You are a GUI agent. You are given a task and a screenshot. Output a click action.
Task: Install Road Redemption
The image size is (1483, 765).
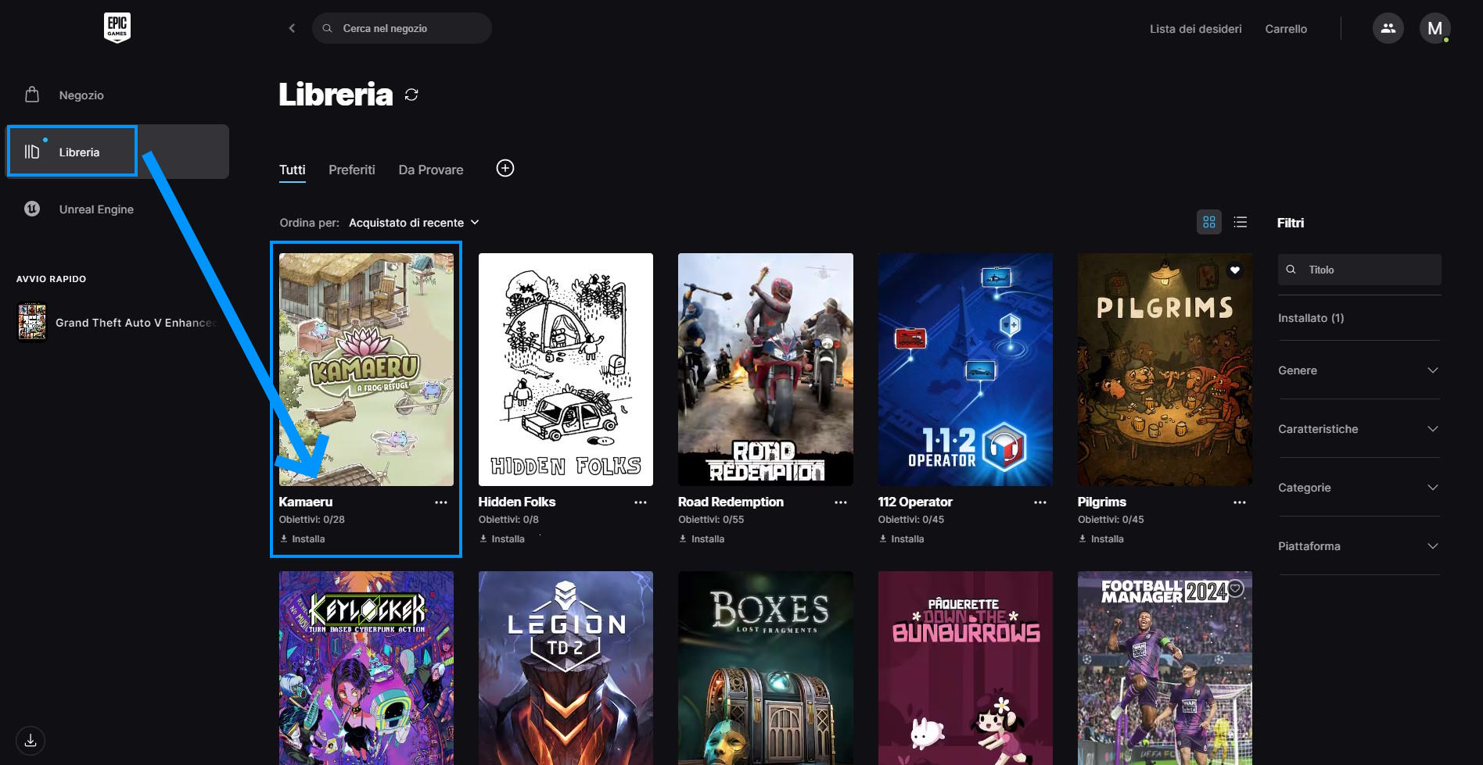click(x=702, y=539)
